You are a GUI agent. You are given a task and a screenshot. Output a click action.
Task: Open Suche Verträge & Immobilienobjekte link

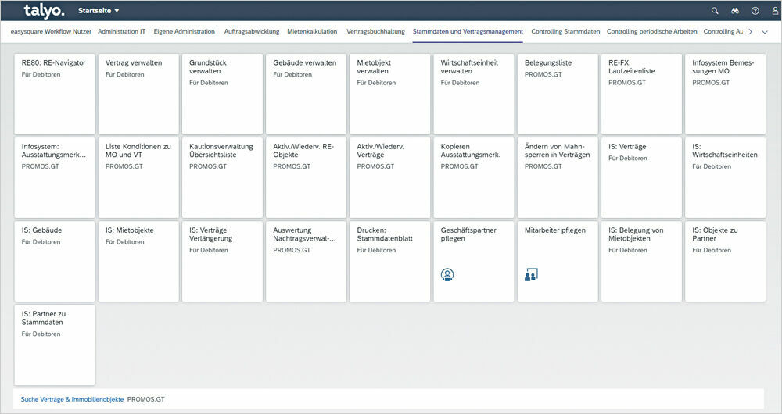coord(72,399)
